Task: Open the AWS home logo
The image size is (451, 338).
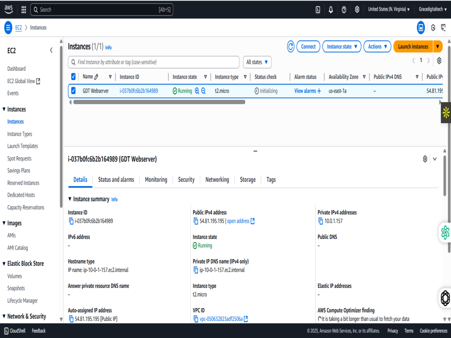Action: coord(9,9)
